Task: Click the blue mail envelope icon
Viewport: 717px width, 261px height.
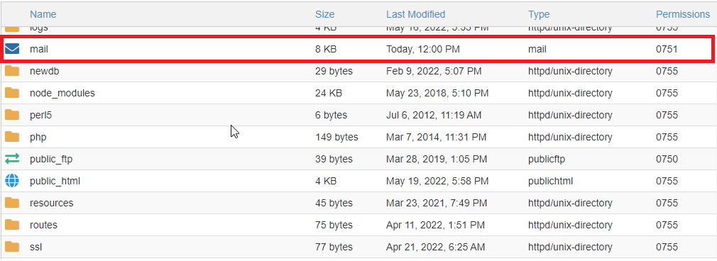Action: (x=12, y=49)
